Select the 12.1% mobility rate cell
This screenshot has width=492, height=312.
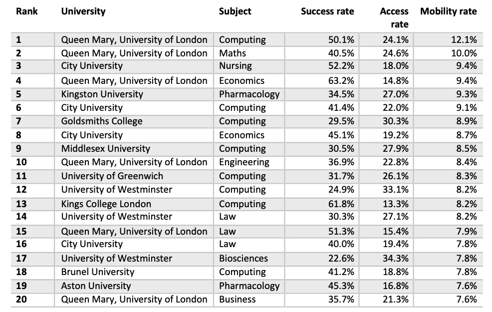(464, 39)
